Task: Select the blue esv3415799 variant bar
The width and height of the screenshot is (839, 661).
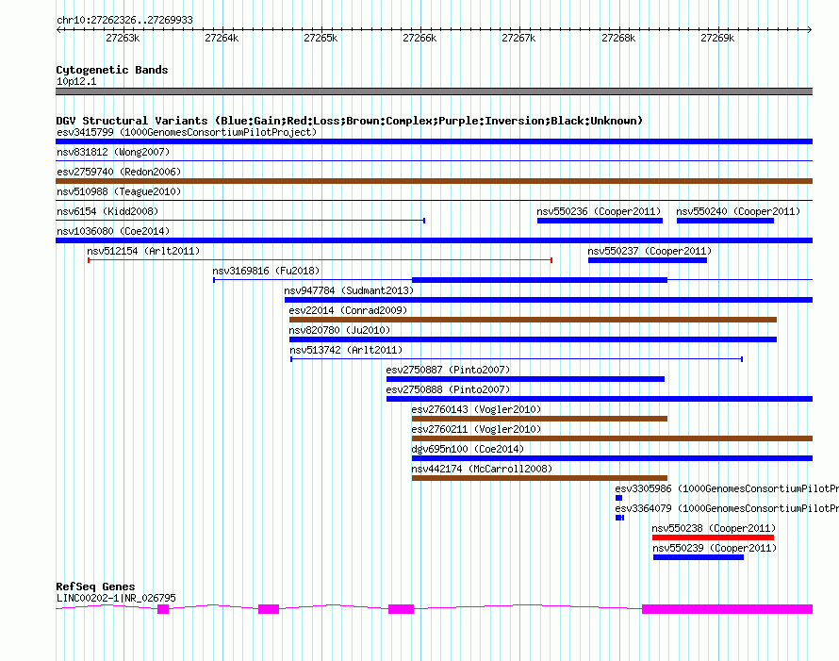Action: [434, 141]
